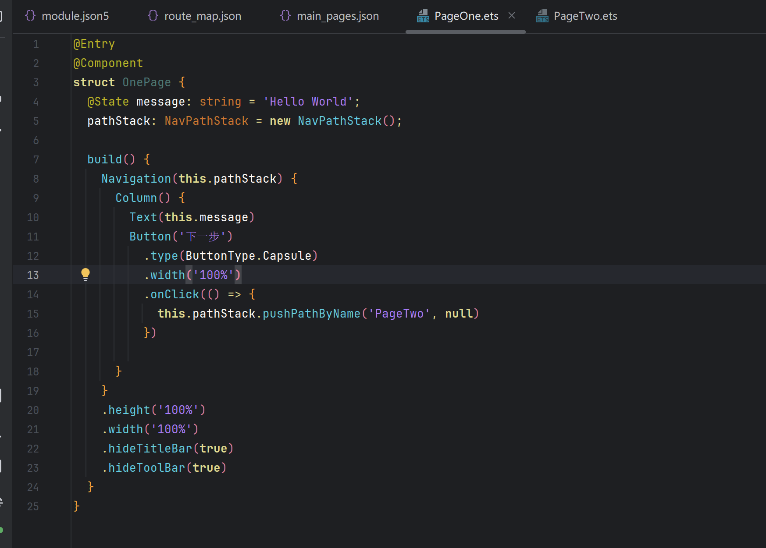Image resolution: width=766 pixels, height=548 pixels.
Task: Click line number 15 in the gutter
Action: 33,314
